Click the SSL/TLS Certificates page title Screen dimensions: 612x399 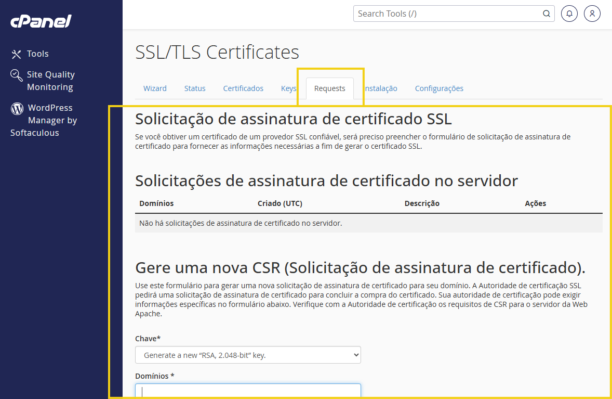point(217,52)
